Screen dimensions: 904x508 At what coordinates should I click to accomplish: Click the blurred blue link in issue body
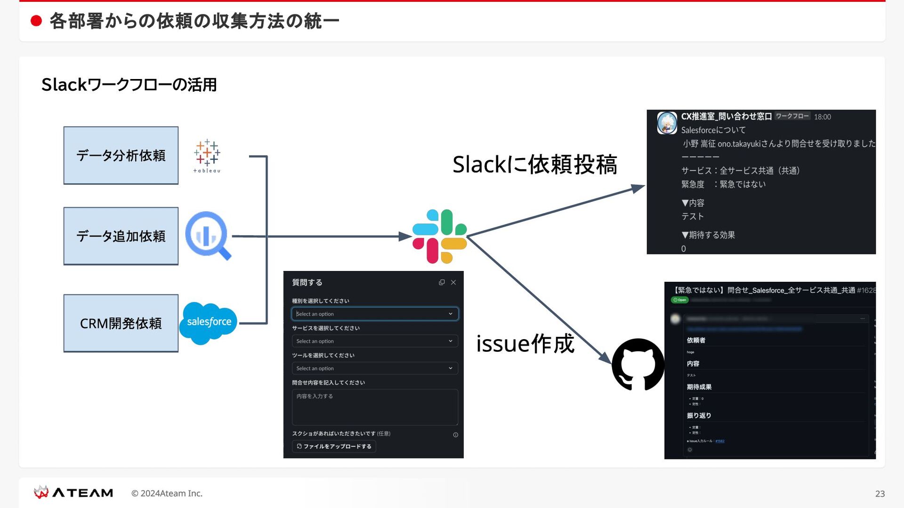point(744,329)
